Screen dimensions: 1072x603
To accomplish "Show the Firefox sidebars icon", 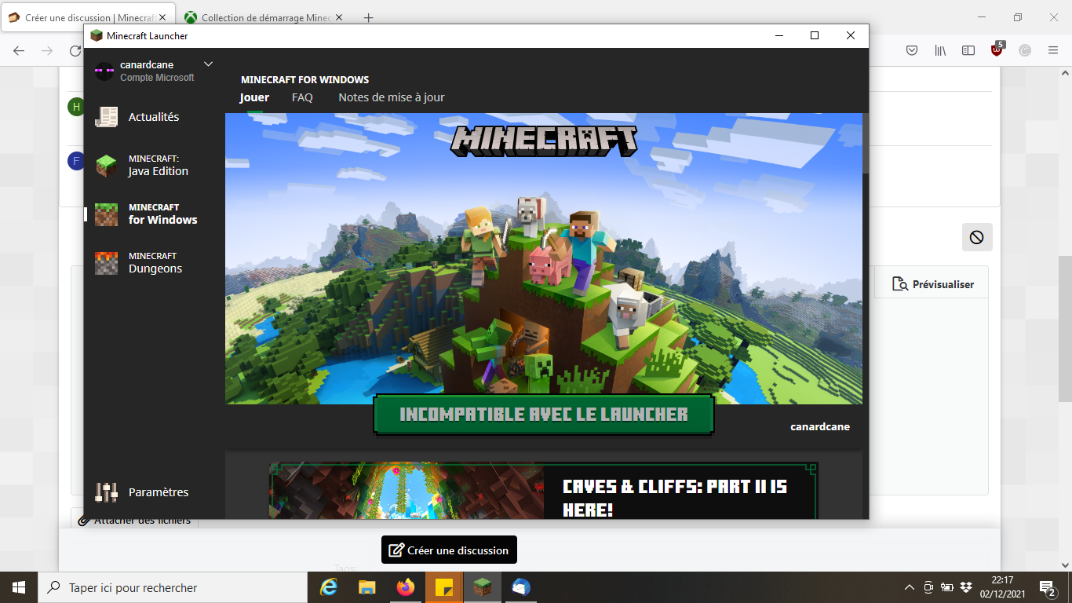I will (968, 50).
